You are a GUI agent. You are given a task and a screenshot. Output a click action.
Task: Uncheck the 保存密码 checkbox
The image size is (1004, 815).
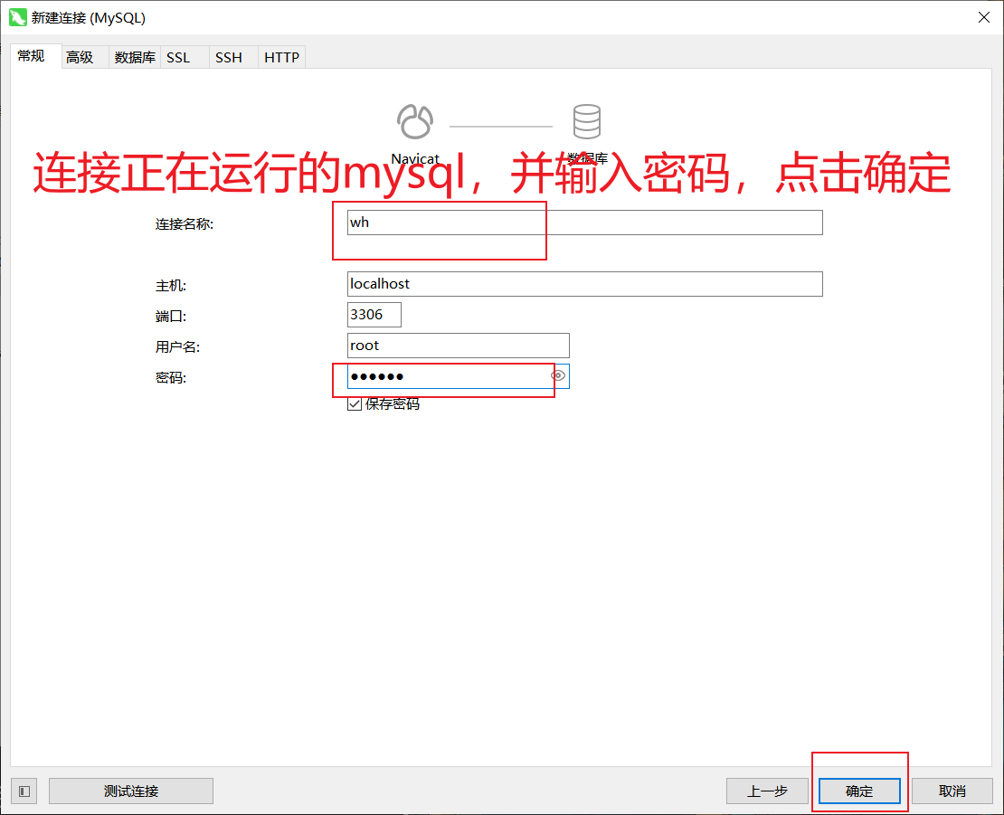354,404
